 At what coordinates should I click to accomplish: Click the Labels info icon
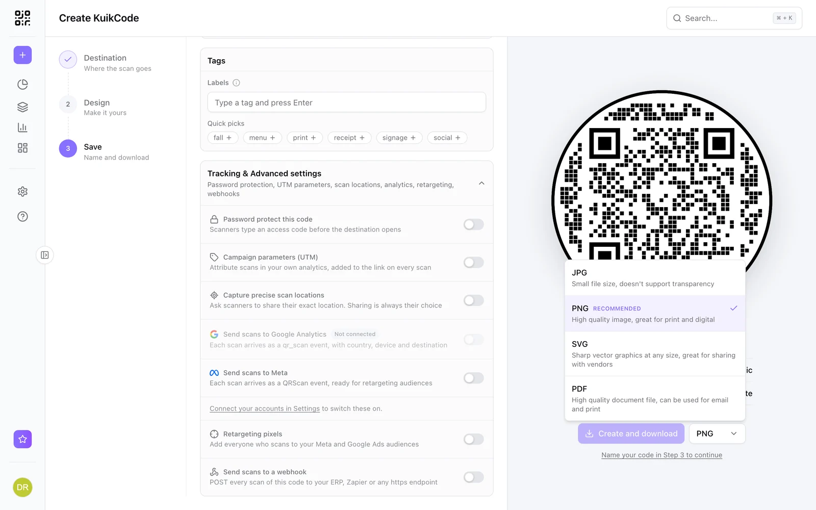tap(236, 83)
